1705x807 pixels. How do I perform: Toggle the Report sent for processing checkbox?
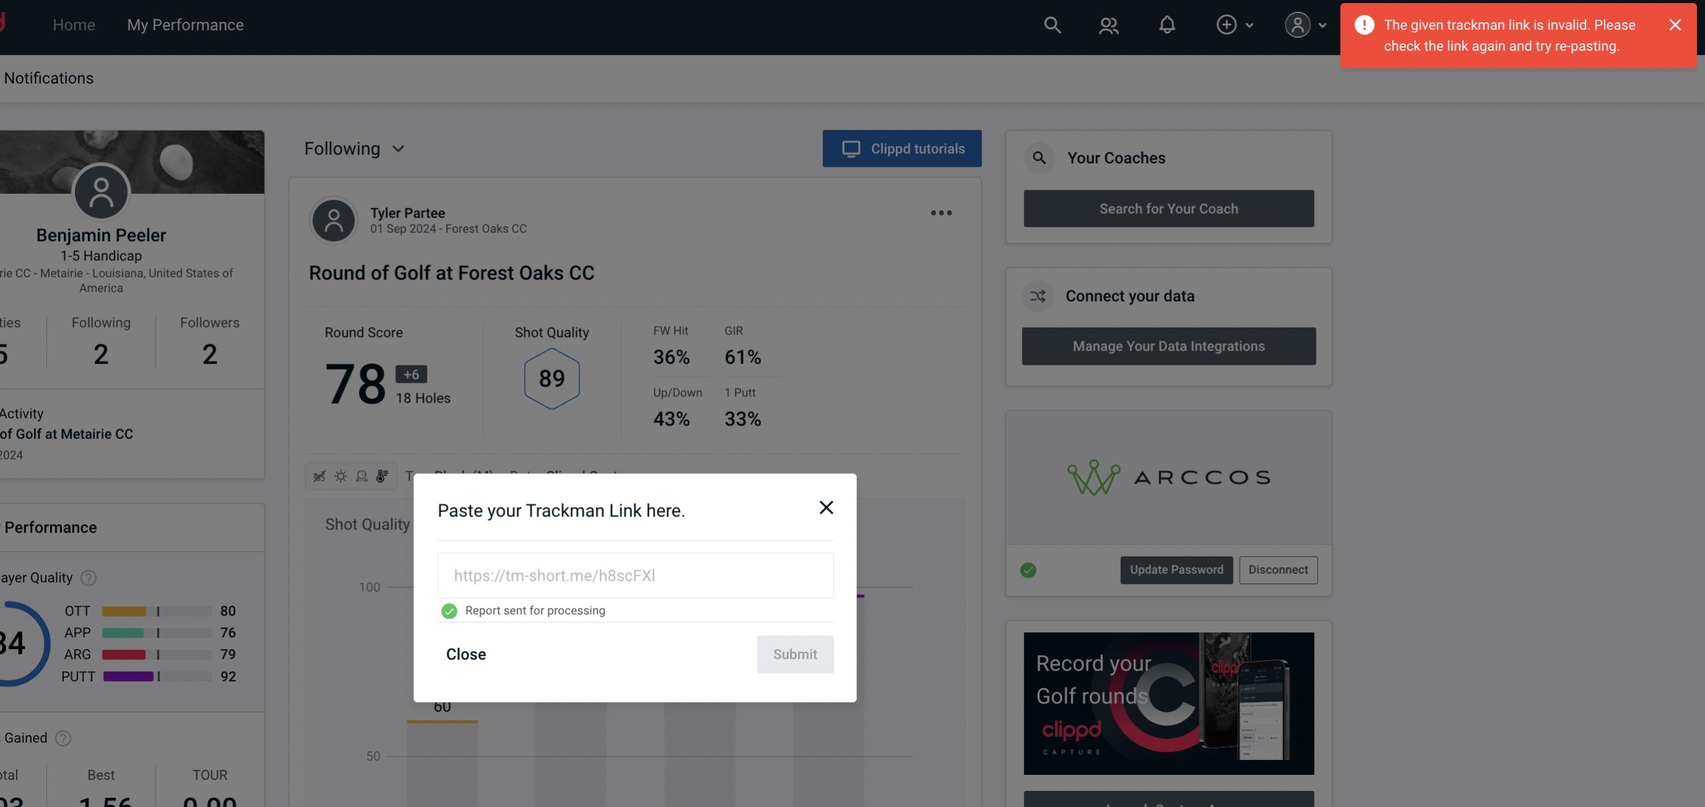[x=447, y=611]
